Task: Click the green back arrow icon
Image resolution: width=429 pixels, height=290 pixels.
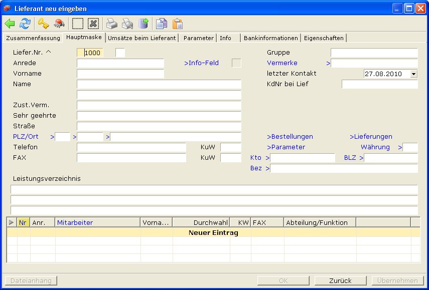Action: 10,24
